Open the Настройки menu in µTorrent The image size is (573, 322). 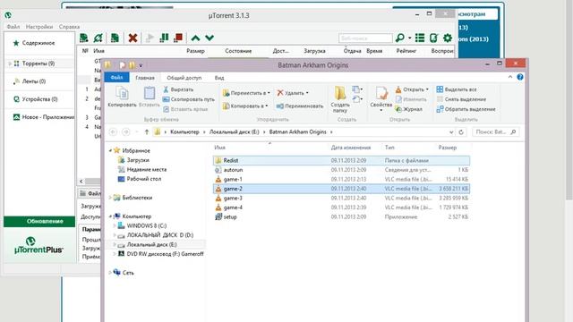[x=39, y=27]
